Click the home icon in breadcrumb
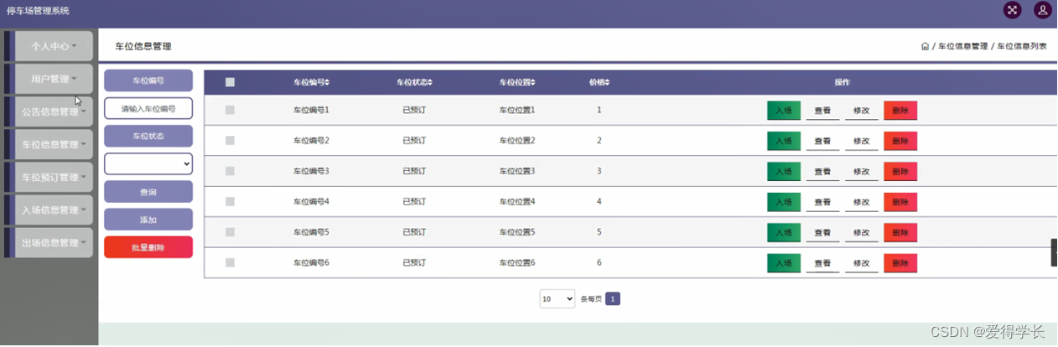 [x=925, y=46]
